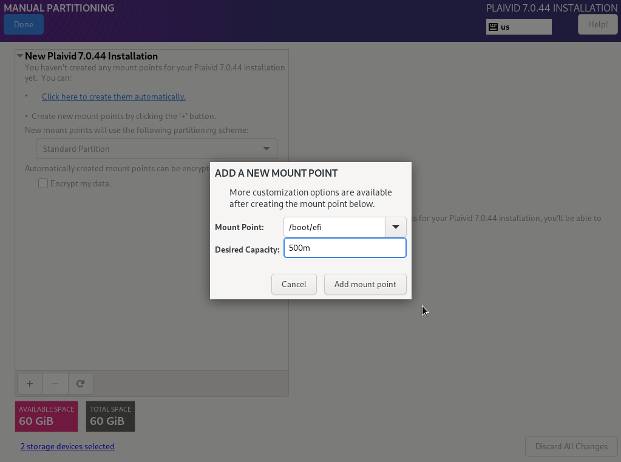Click the plus icon to add mount point
The height and width of the screenshot is (462, 621).
(x=30, y=384)
